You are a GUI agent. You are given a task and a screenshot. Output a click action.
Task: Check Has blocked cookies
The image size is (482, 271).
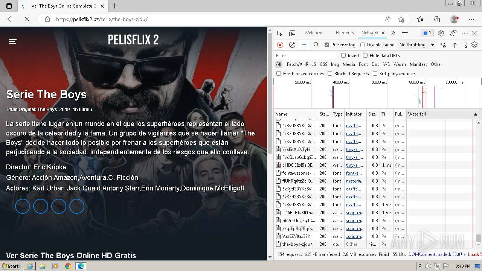click(279, 74)
